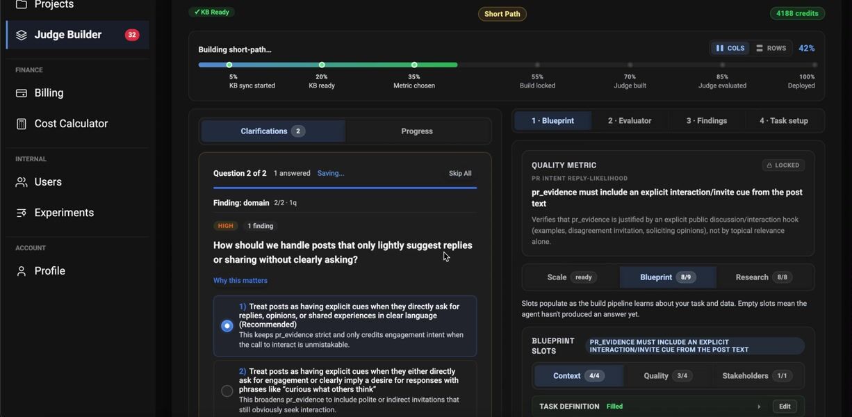This screenshot has height=417, width=852.
Task: Click the Profile person icon
Action: pos(22,271)
